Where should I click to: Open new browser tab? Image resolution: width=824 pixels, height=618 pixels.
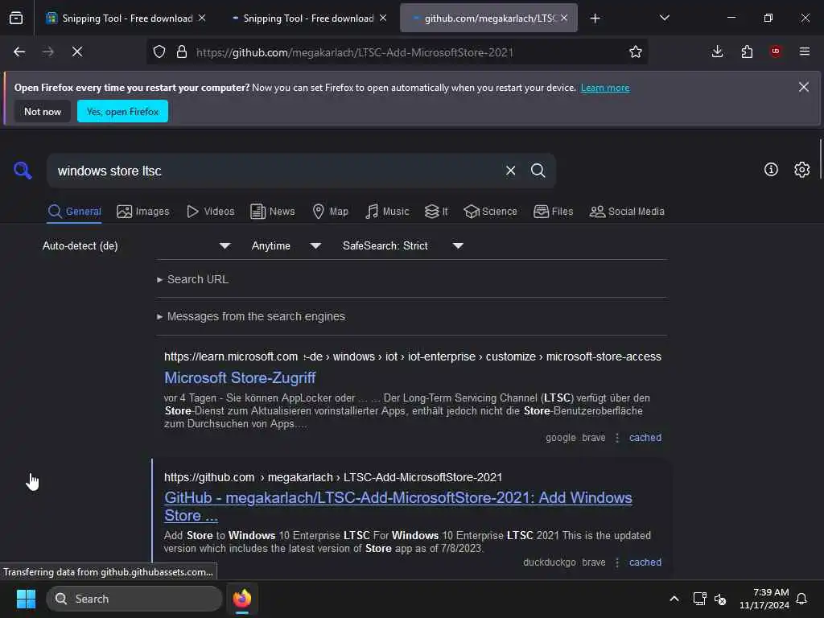click(x=595, y=19)
